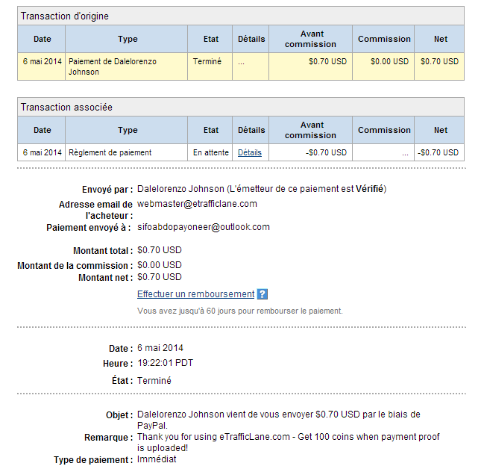Viewport: 484px width, 472px height.
Task: Click the 'Commission' column header in Transaction d'origine table
Action: click(x=384, y=39)
